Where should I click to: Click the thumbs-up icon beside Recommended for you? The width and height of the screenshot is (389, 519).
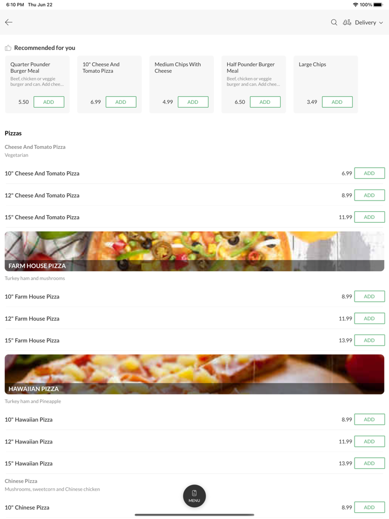pos(8,47)
